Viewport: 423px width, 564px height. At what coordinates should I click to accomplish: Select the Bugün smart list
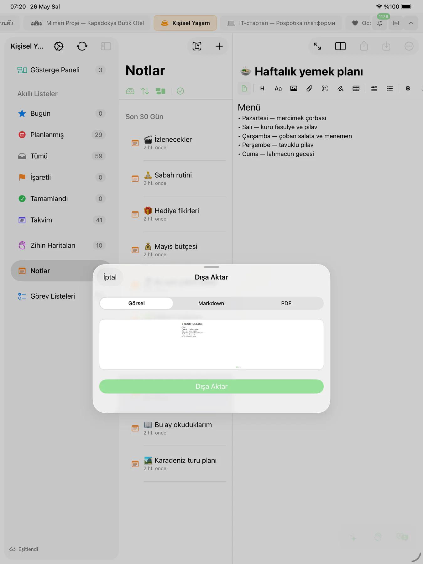[61, 113]
